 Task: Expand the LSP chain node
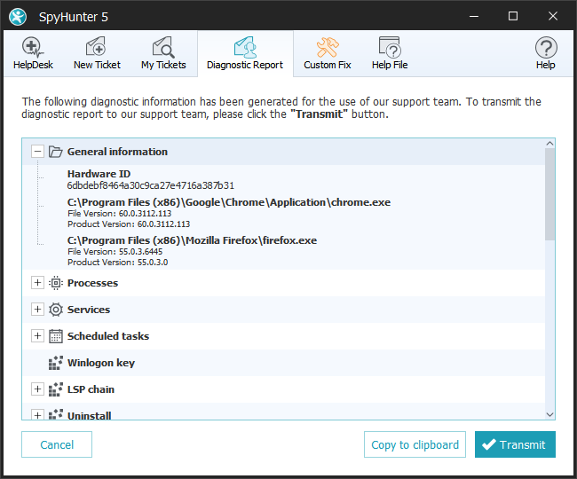click(x=37, y=389)
